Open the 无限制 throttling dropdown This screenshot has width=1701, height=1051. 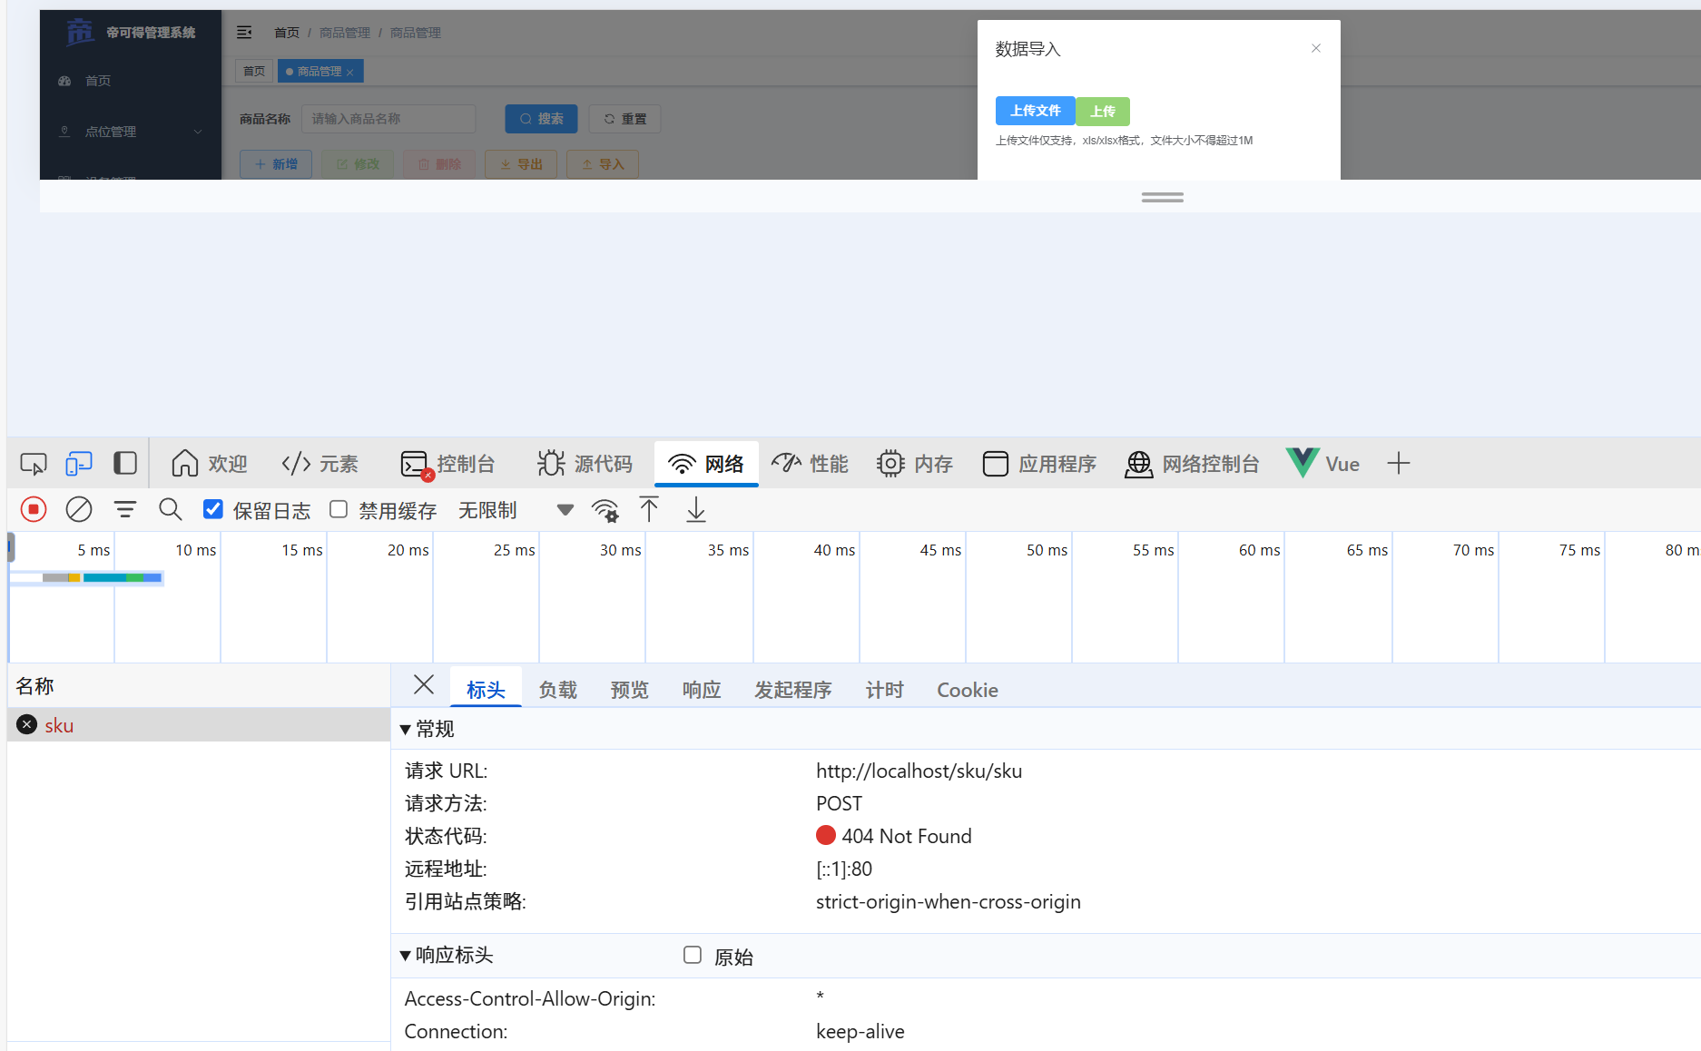point(487,509)
